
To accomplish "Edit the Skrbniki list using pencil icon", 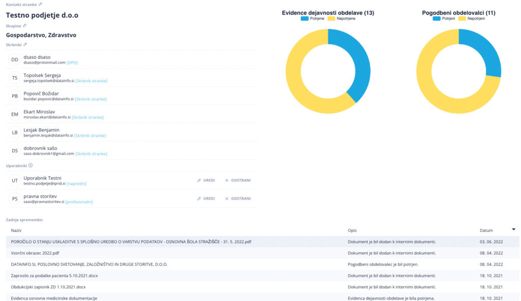I will point(25,44).
